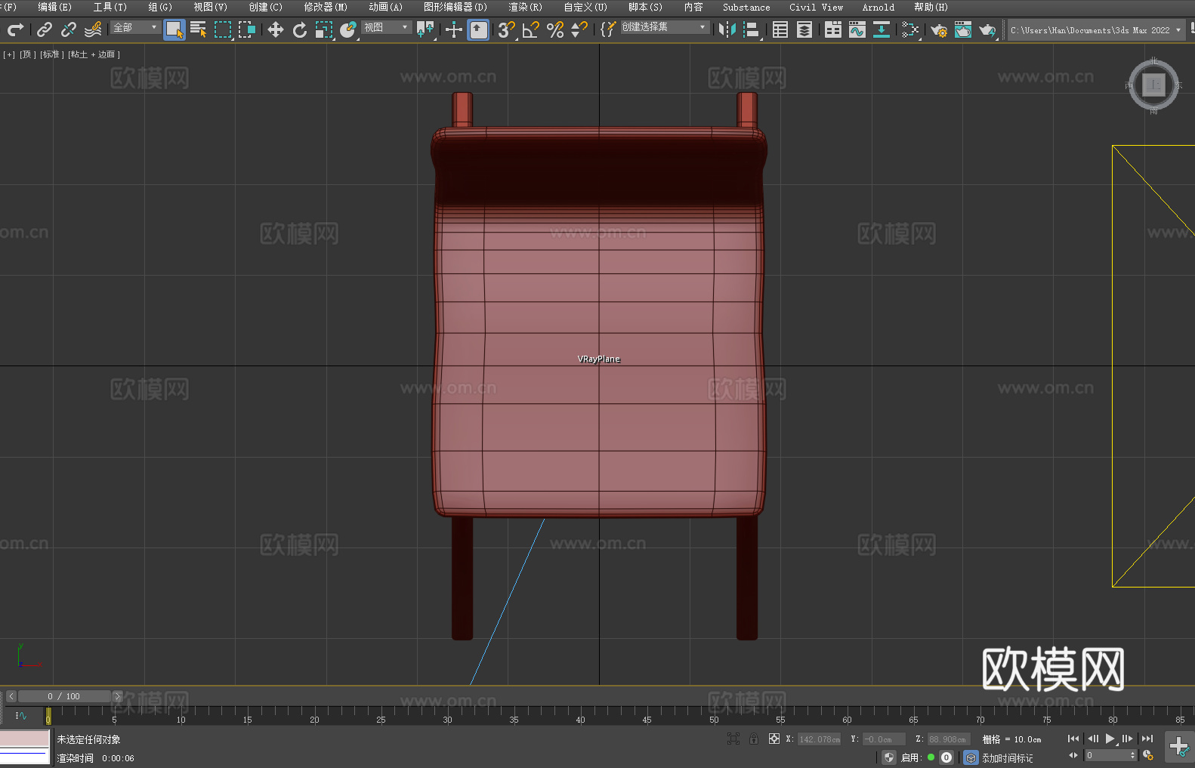The height and width of the screenshot is (768, 1195).
Task: Open mini curve editor toggle
Action: click(x=21, y=715)
